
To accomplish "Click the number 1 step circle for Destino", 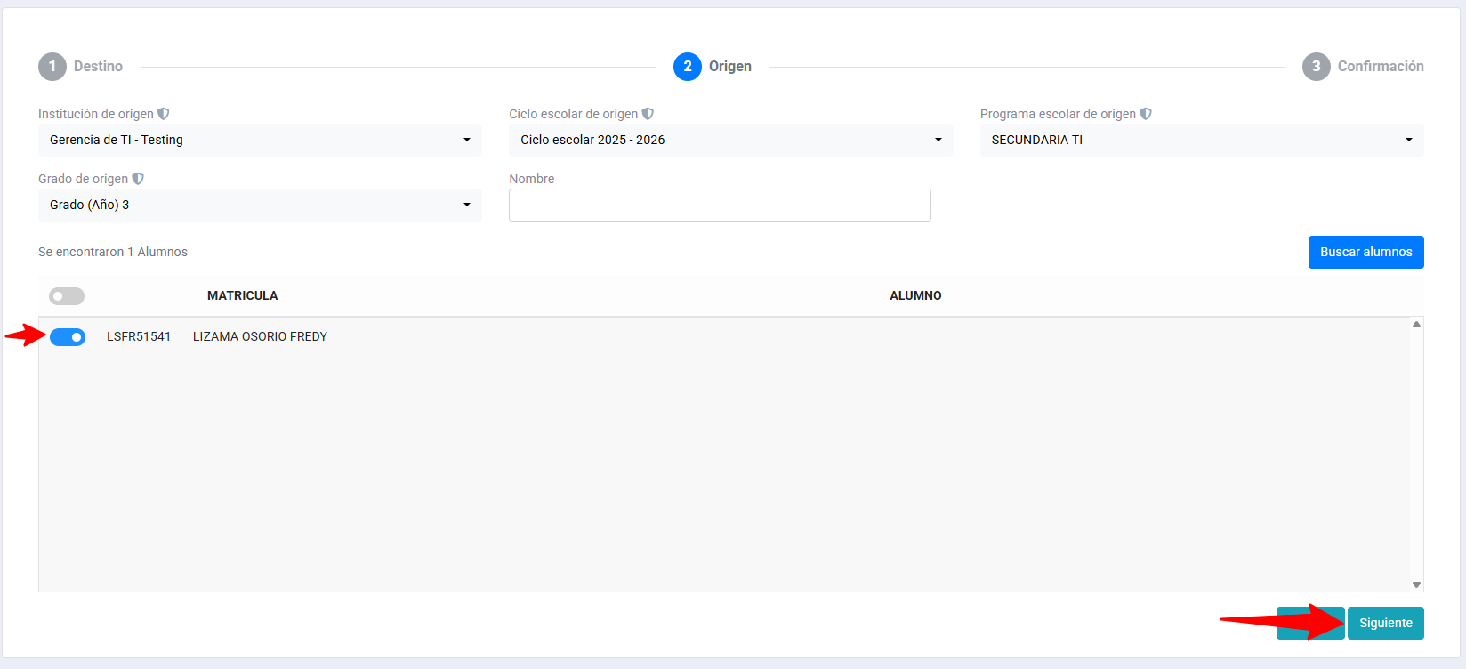I will 52,67.
